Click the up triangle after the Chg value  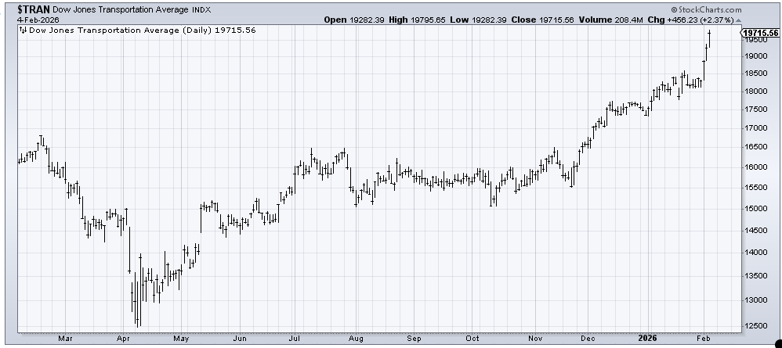(x=738, y=21)
